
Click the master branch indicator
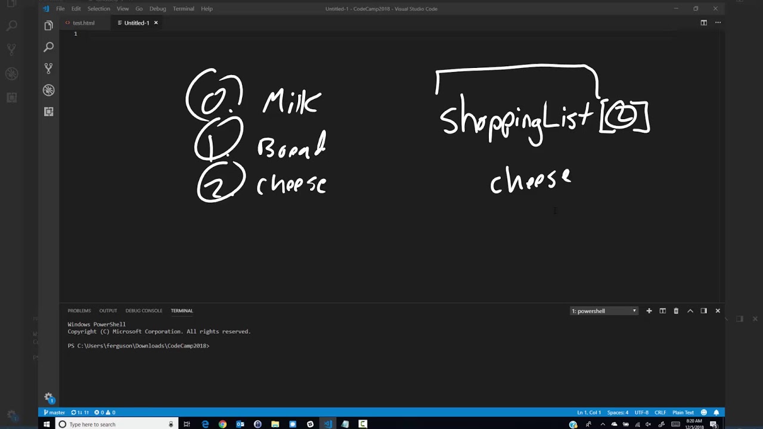tap(54, 412)
